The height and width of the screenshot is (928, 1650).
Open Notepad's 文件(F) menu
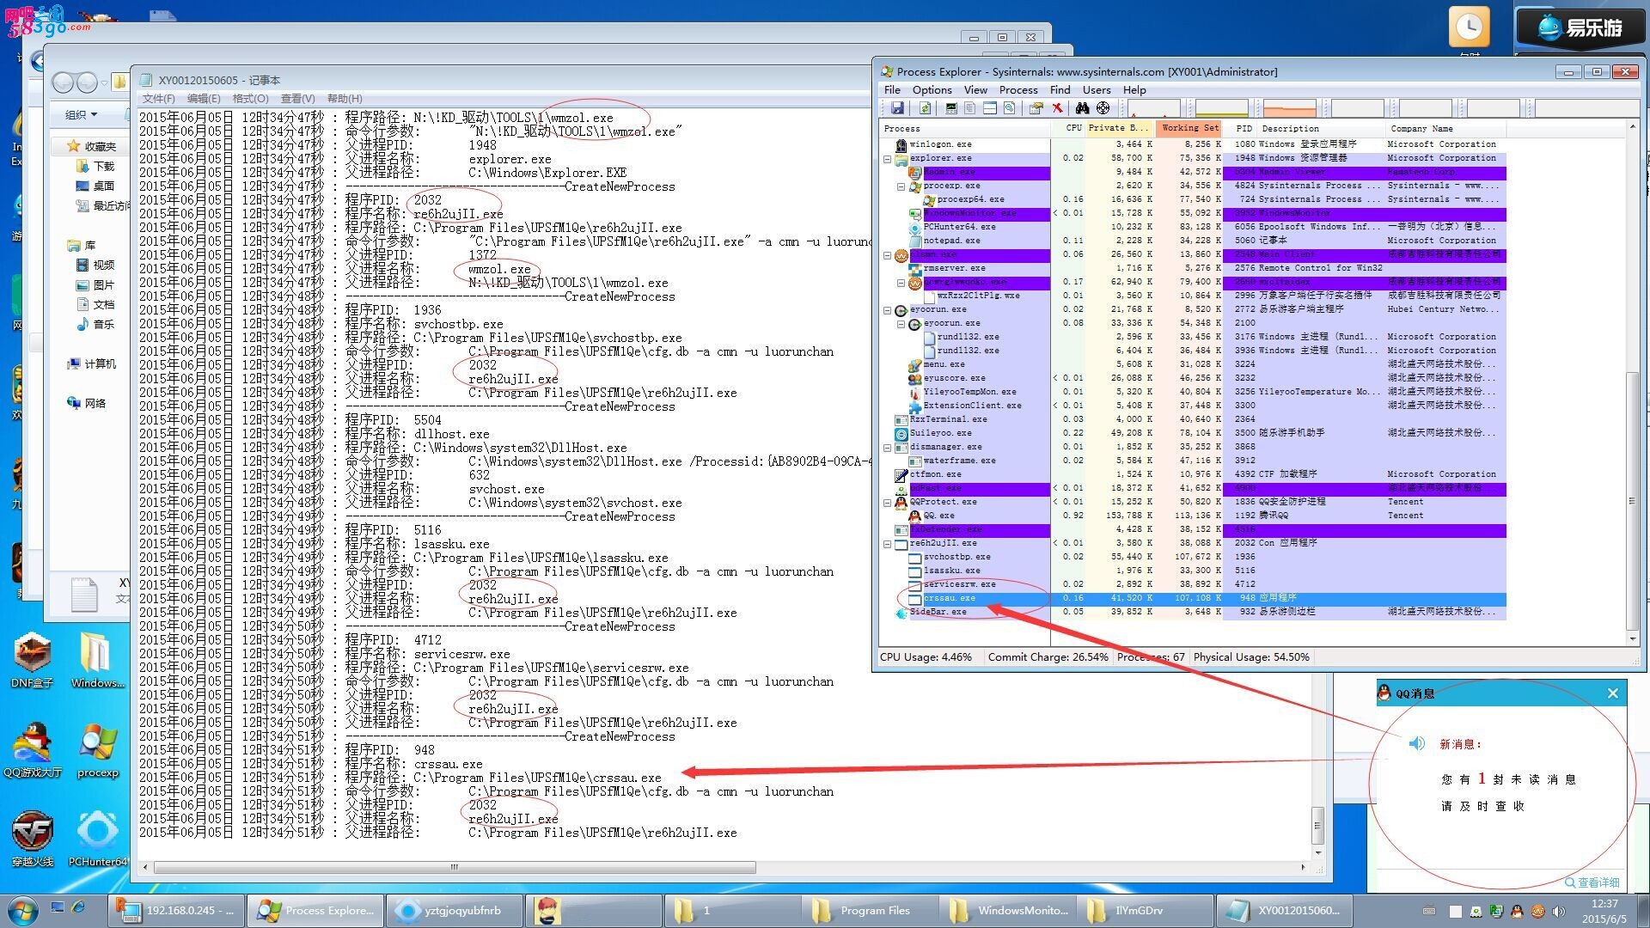point(158,98)
